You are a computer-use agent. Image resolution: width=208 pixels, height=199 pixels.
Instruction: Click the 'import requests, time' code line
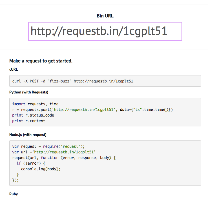pyautogui.click(x=35, y=104)
